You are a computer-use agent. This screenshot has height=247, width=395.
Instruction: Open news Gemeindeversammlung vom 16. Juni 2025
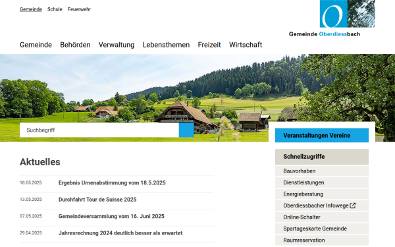(111, 216)
